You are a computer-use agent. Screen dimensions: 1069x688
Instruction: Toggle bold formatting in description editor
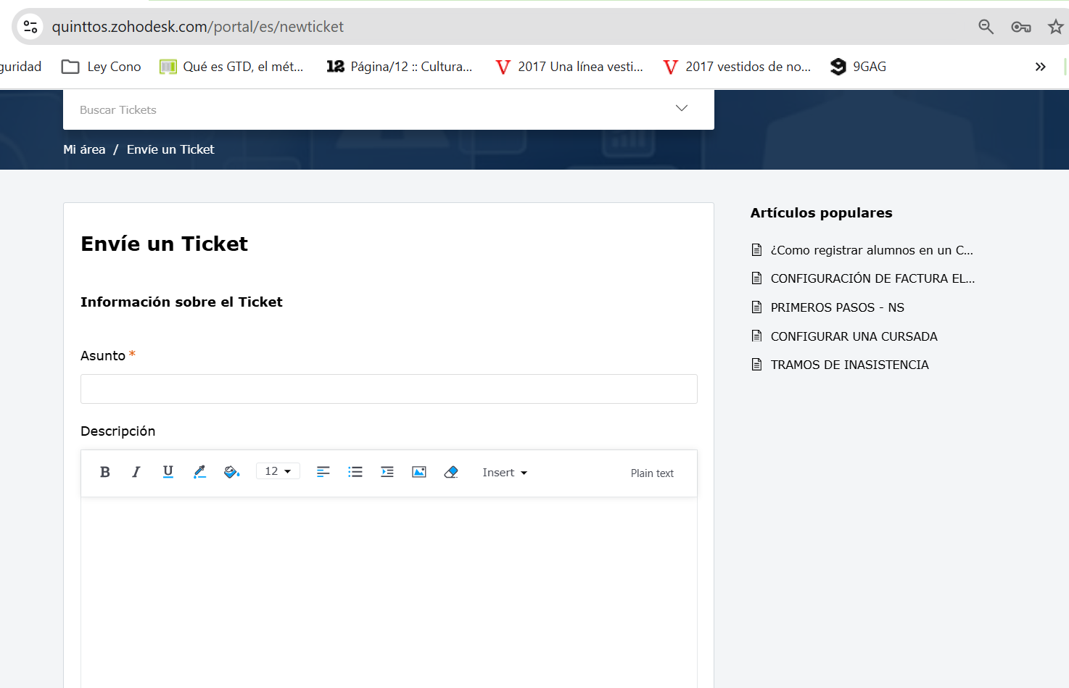pos(105,472)
